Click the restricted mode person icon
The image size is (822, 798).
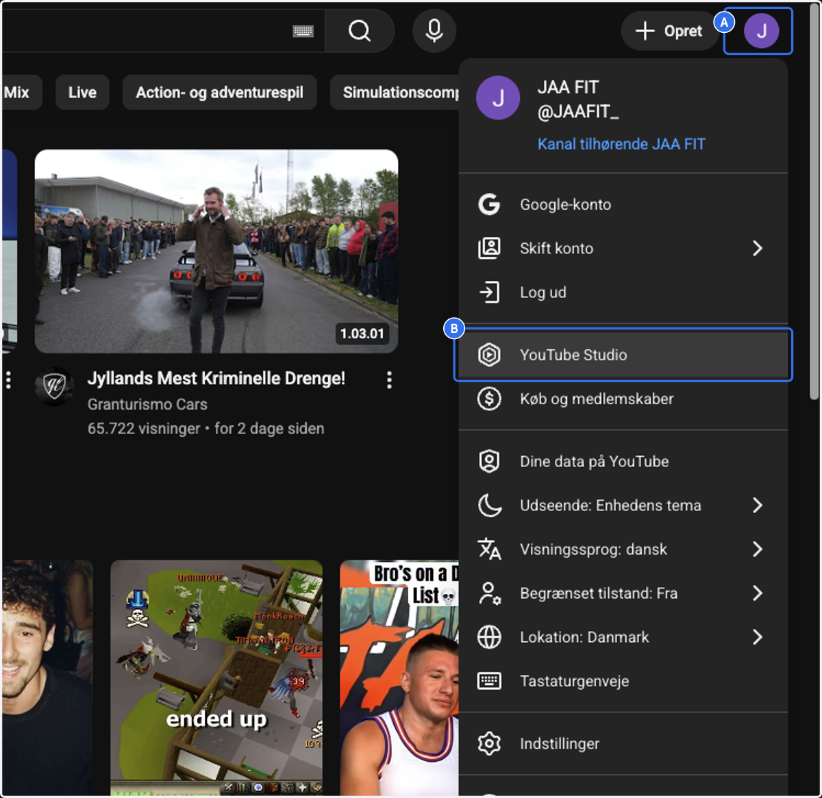click(x=489, y=593)
